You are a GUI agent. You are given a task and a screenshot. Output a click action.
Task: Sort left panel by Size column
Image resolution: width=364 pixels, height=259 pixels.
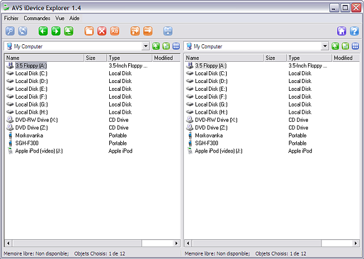coord(95,58)
